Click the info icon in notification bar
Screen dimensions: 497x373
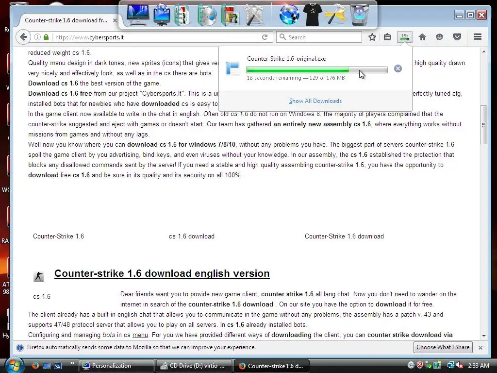[x=20, y=348]
